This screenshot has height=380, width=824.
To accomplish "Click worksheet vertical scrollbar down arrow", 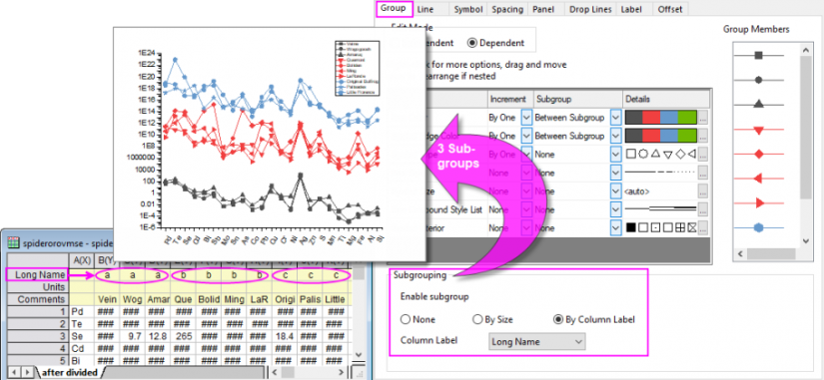I will click(x=359, y=355).
